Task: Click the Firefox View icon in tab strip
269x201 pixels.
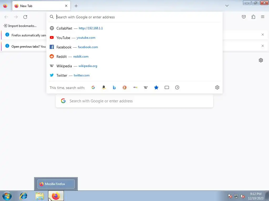Action: click(5, 6)
